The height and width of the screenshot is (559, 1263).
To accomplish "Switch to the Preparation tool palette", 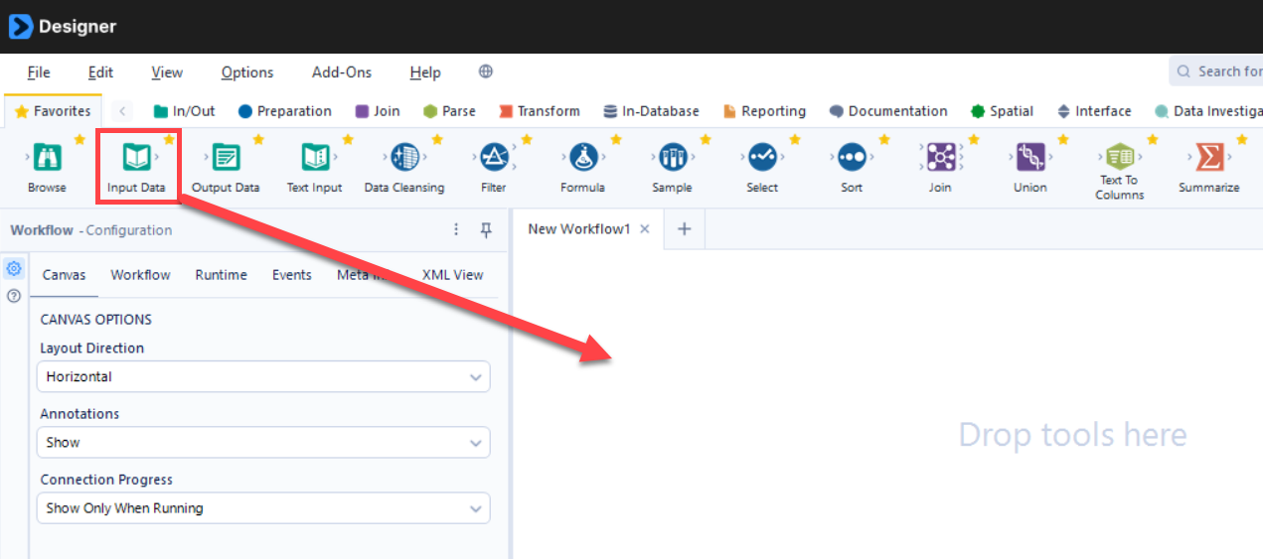I will 284,111.
